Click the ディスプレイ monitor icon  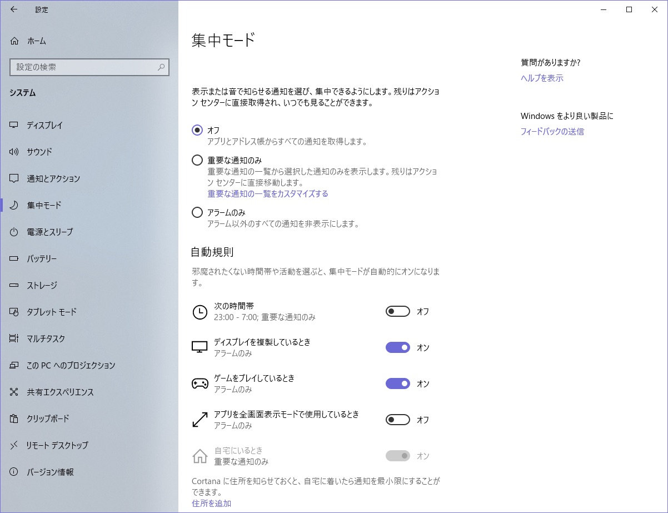coord(14,125)
